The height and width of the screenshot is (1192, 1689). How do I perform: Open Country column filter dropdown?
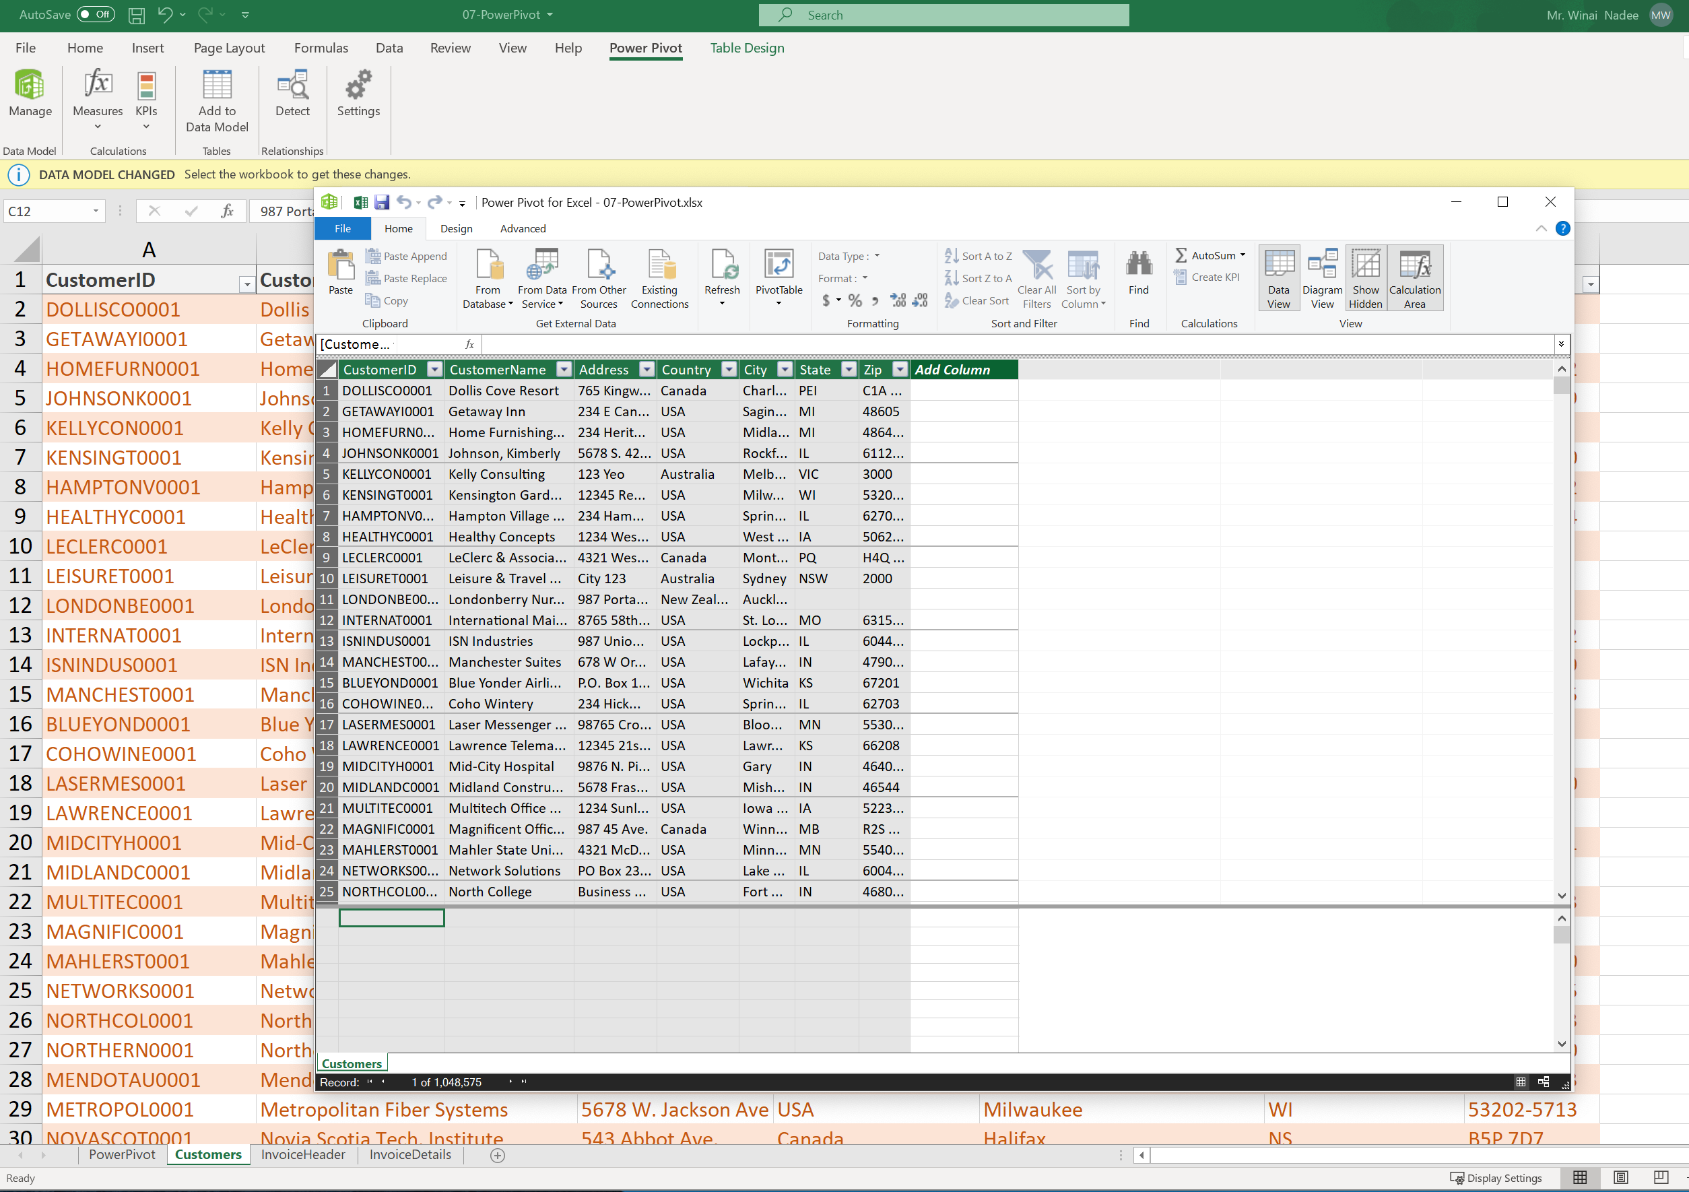[x=729, y=369]
